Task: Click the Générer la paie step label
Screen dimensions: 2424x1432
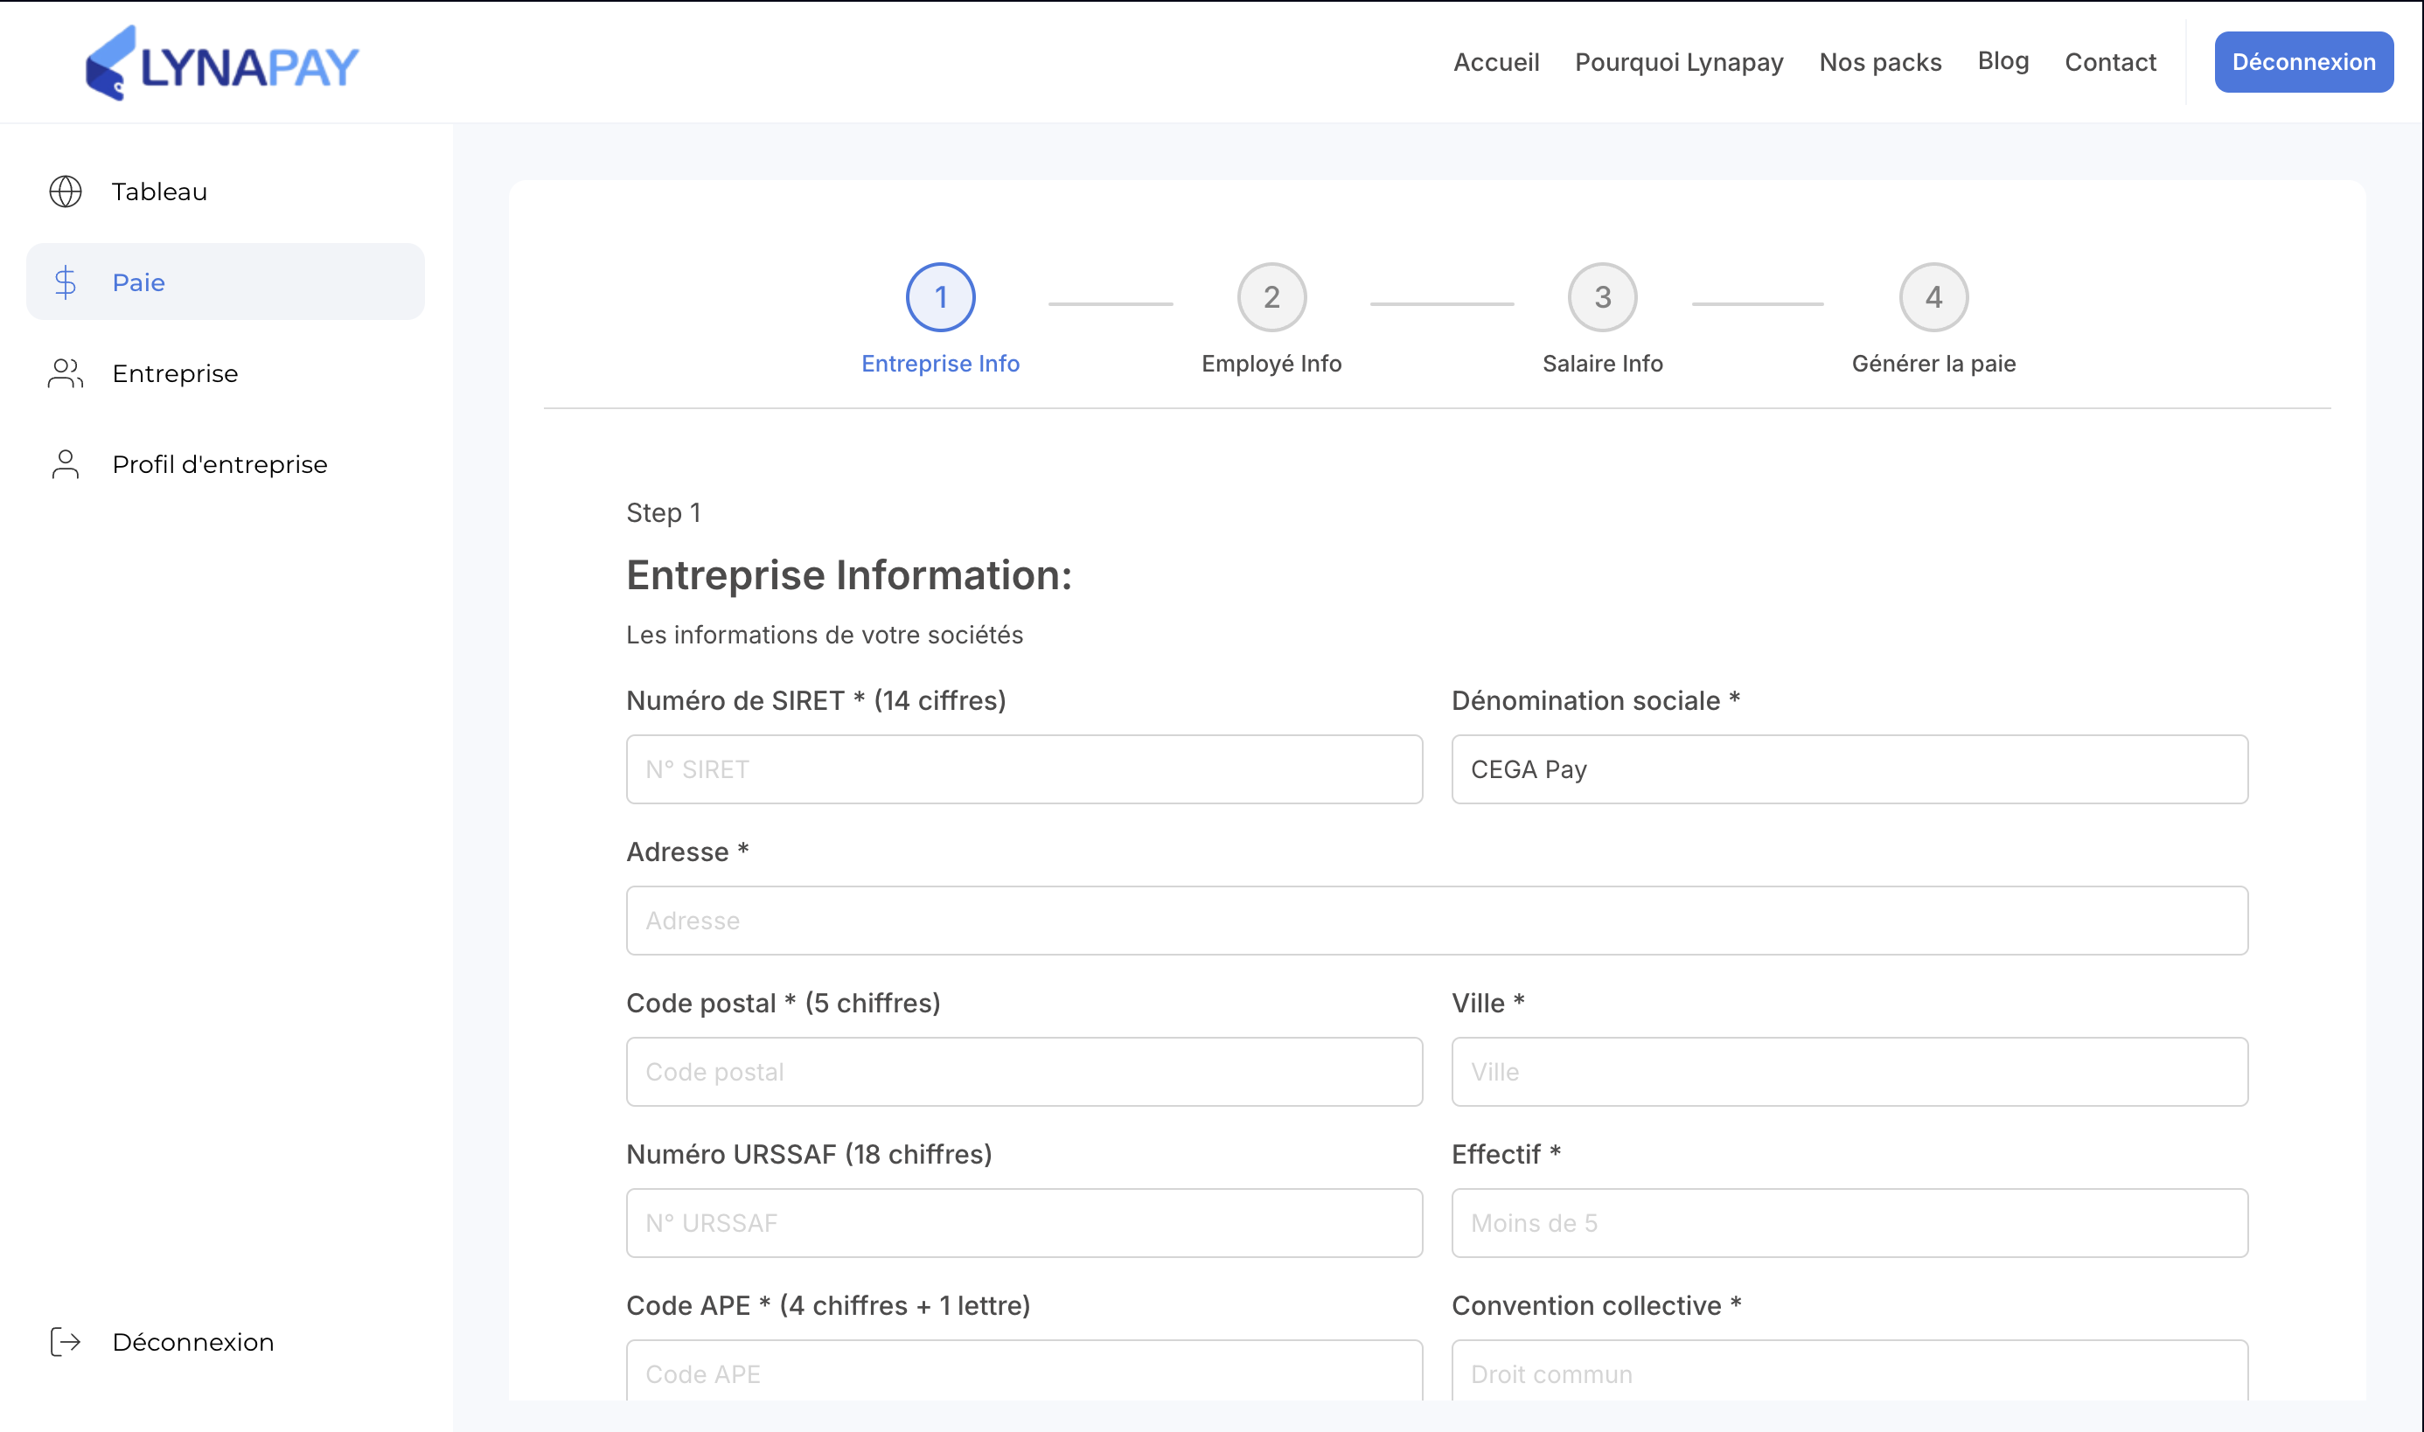Action: point(1933,364)
